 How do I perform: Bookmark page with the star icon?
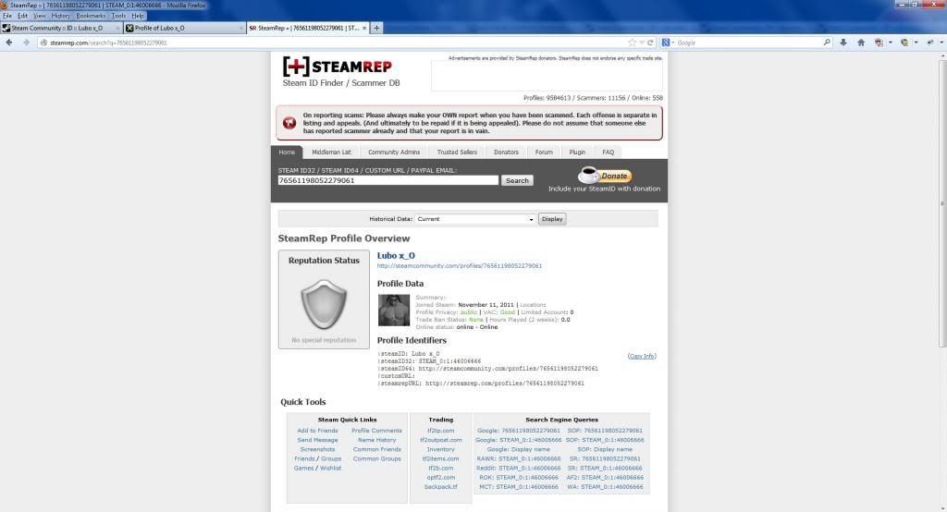(x=633, y=43)
